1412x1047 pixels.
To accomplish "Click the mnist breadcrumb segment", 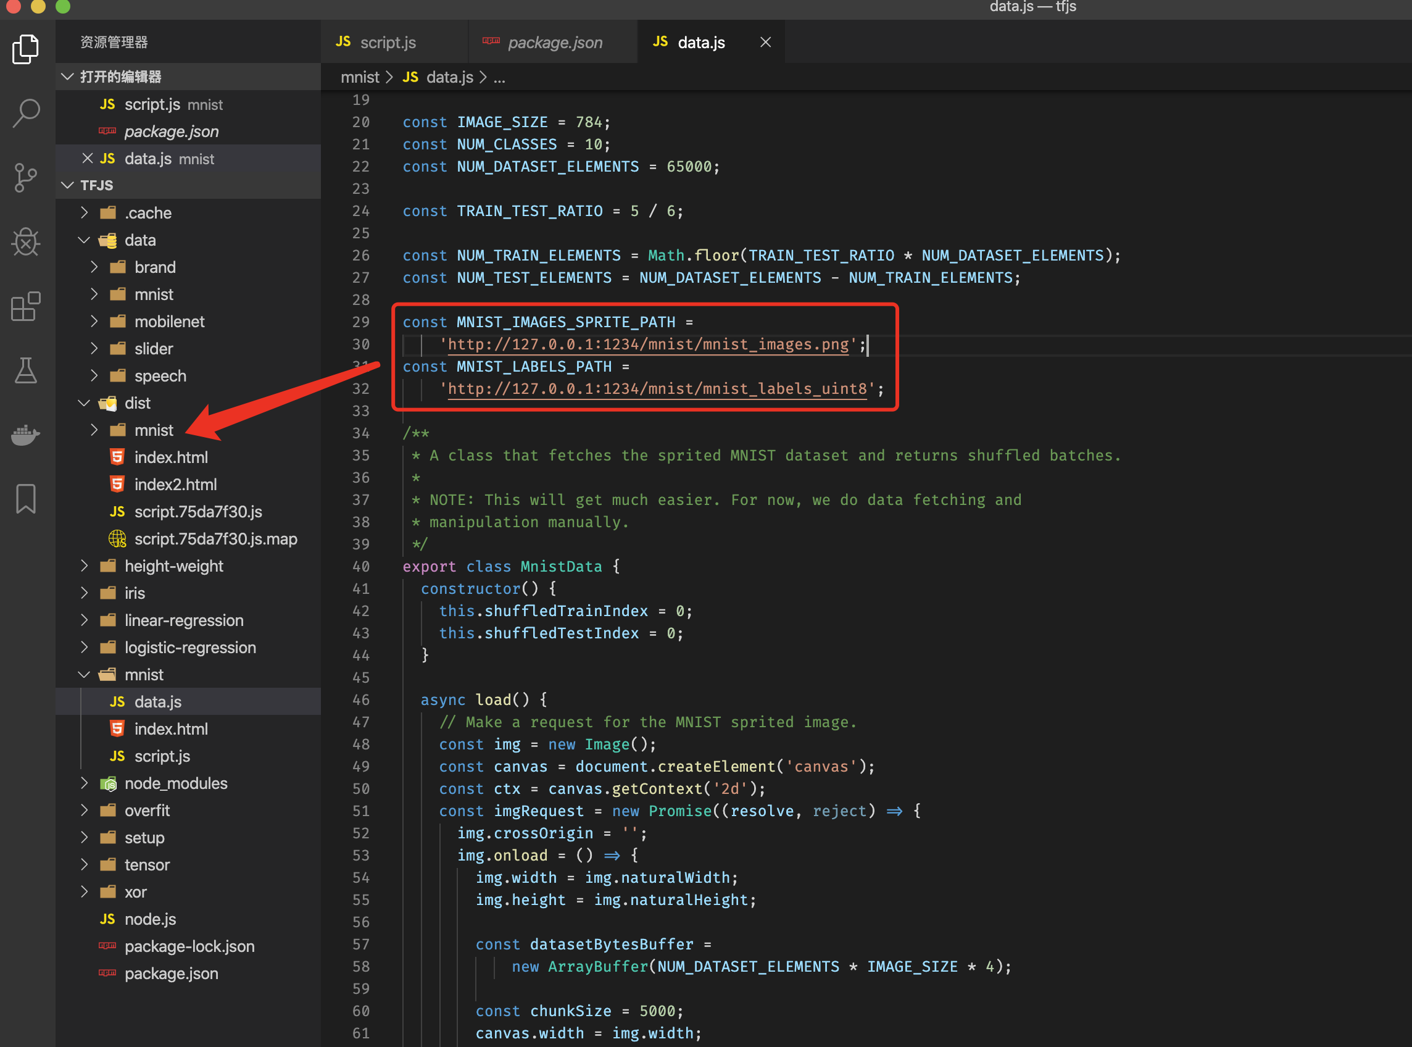I will pyautogui.click(x=359, y=77).
